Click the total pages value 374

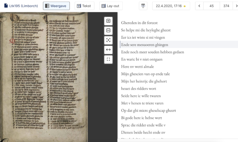pos(226,6)
